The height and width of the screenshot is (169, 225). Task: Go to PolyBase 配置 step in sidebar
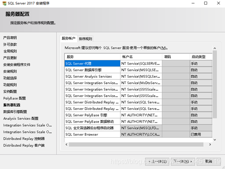[x=15, y=98]
